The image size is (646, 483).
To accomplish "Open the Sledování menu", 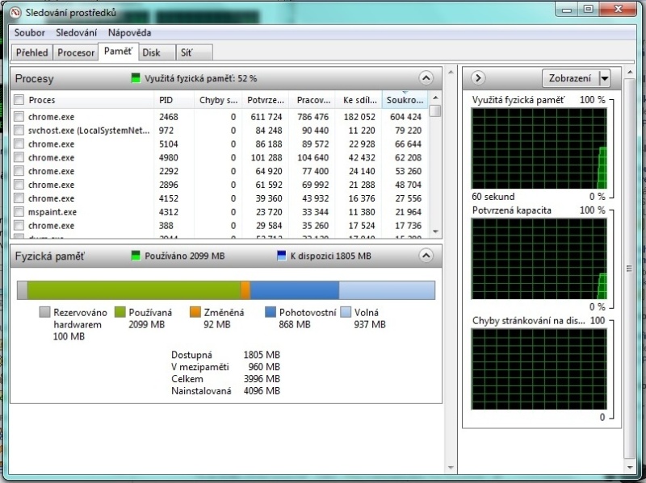I will click(x=76, y=32).
